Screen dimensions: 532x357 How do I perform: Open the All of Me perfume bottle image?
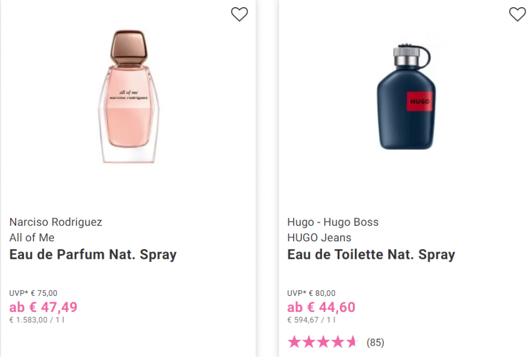click(x=129, y=97)
